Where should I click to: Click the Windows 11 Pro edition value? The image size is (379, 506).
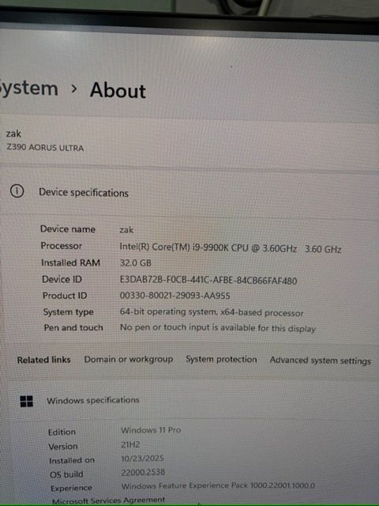(151, 430)
